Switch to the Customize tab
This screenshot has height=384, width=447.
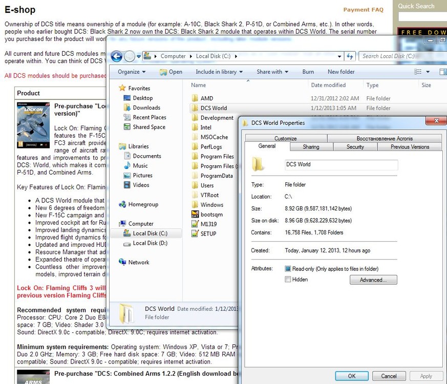click(x=286, y=138)
